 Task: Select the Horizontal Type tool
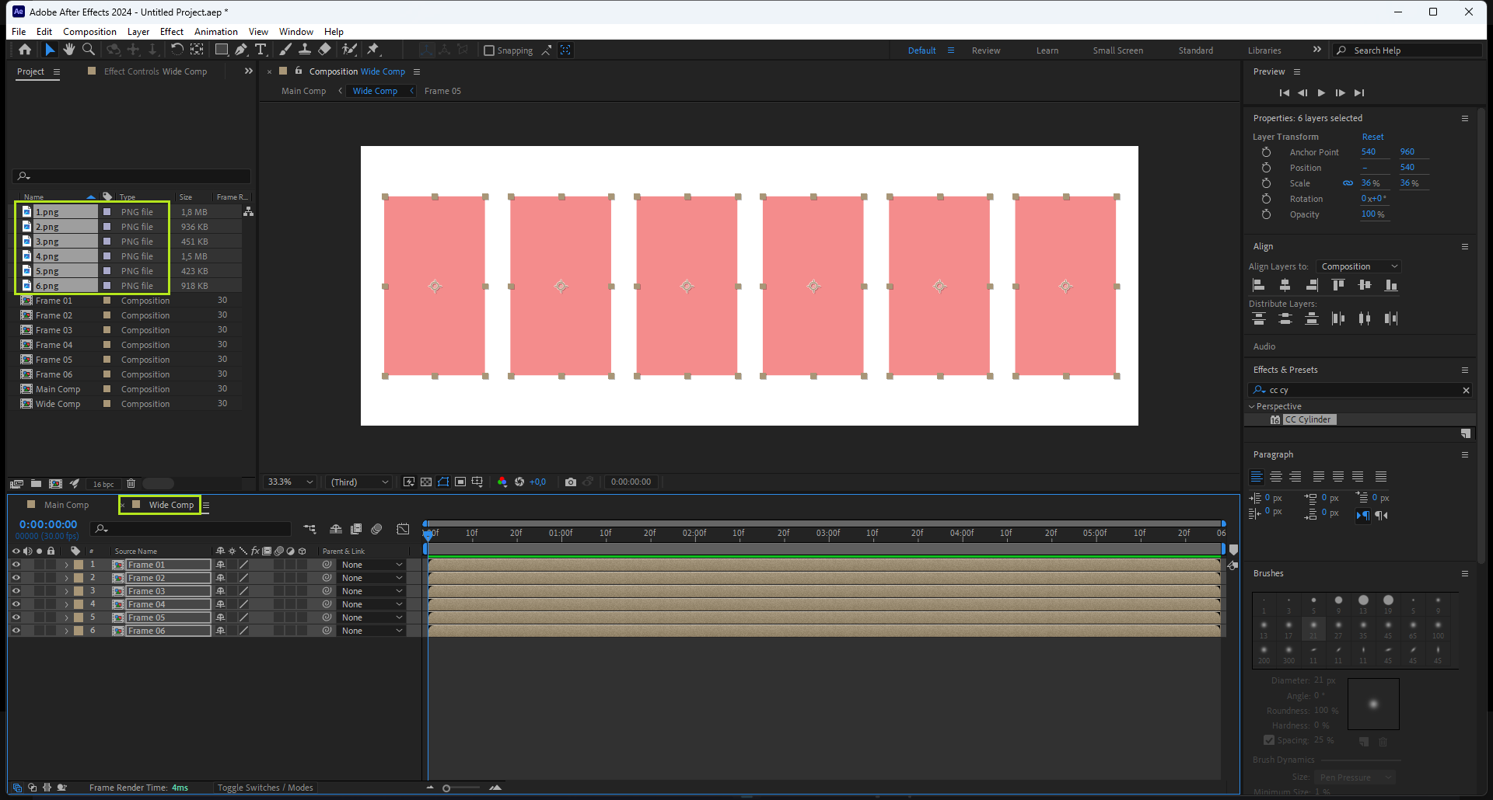point(260,50)
